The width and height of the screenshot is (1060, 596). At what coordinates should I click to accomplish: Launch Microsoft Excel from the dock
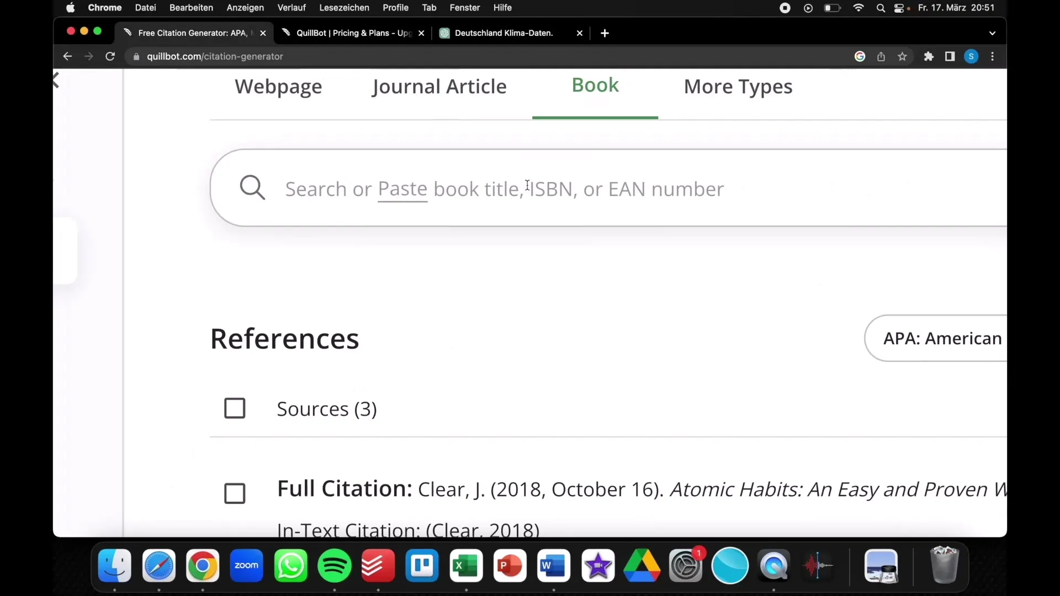467,566
